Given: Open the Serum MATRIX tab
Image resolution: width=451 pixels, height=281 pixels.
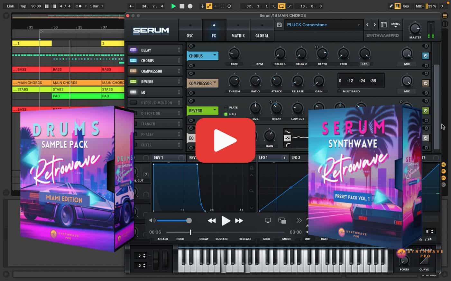Looking at the screenshot, I should point(238,30).
